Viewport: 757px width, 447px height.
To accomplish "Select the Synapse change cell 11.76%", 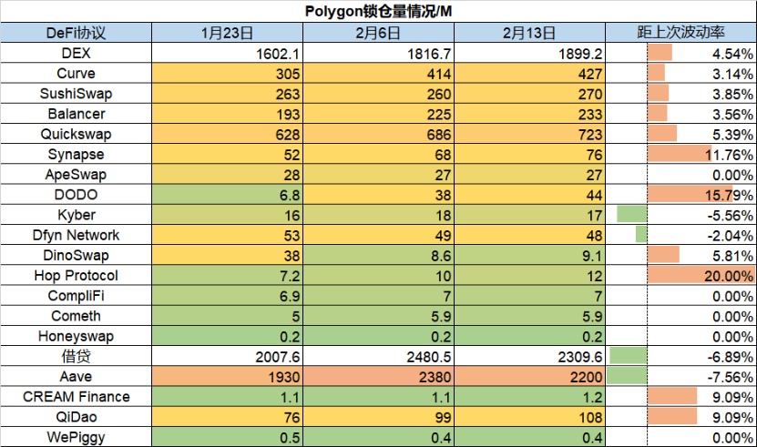I will (681, 154).
